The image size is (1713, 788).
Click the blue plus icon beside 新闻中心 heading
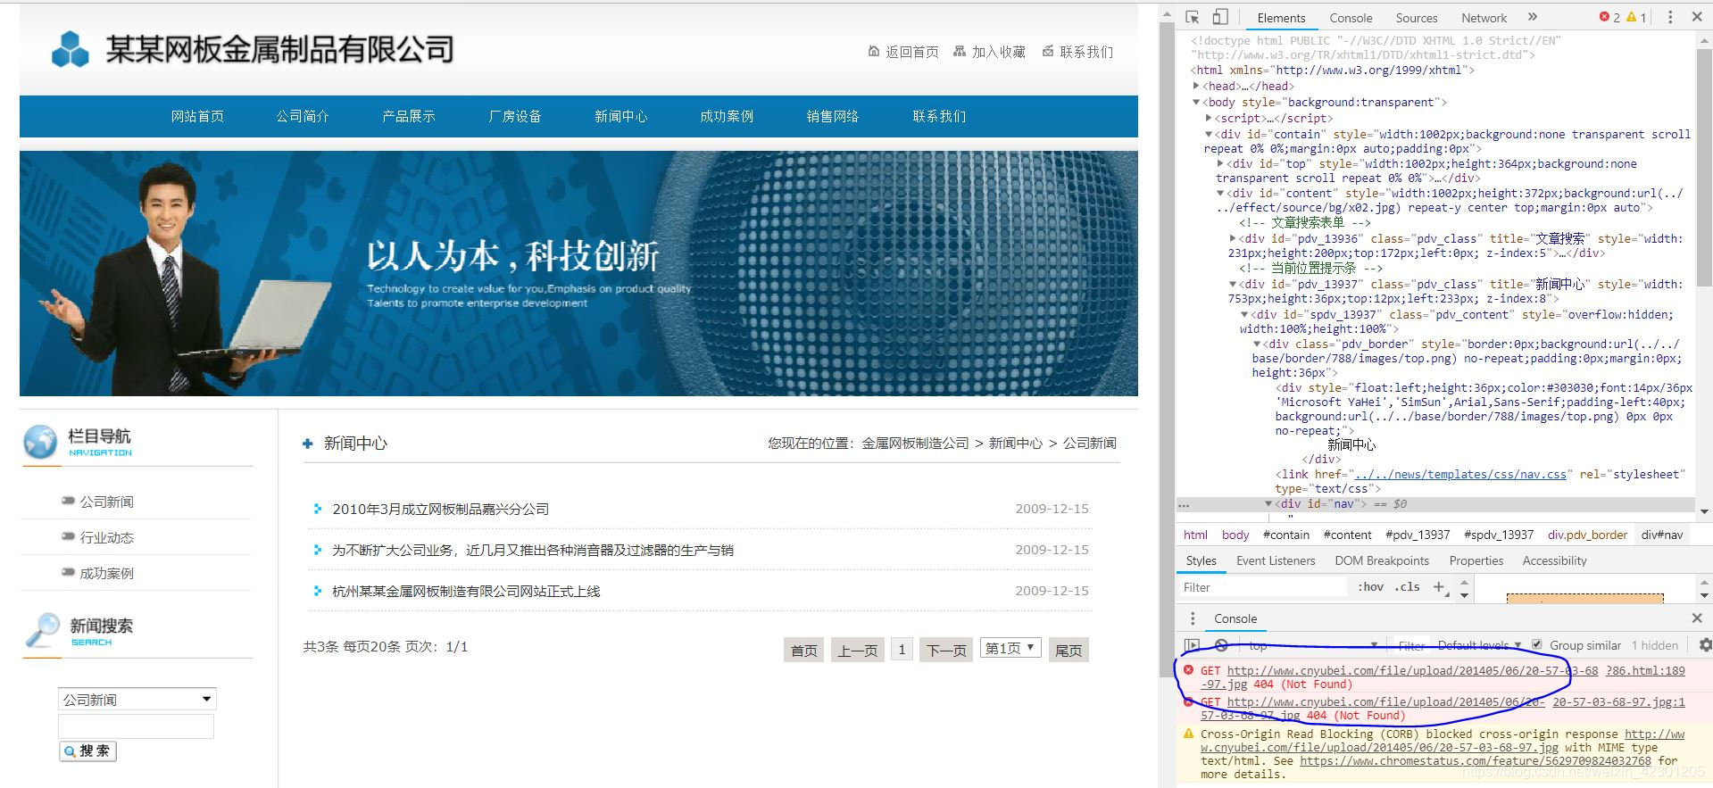coord(308,444)
